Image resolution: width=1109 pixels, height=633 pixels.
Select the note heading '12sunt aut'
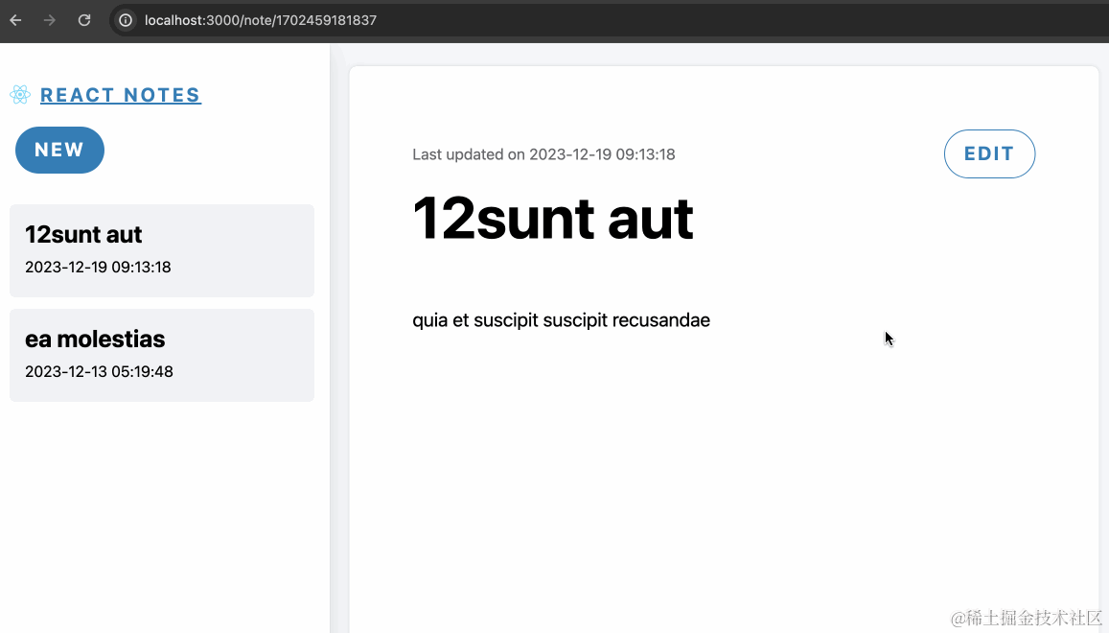[553, 220]
